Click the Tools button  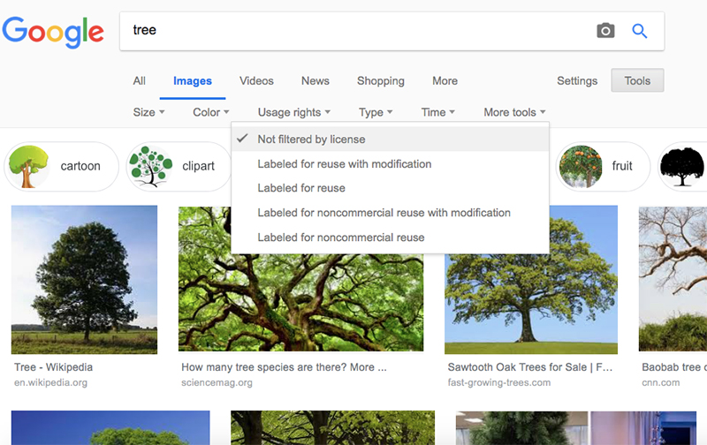pos(637,81)
